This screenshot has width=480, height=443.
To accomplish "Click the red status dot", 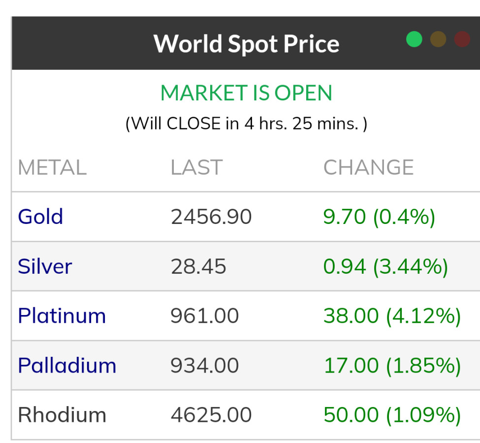I will point(462,39).
